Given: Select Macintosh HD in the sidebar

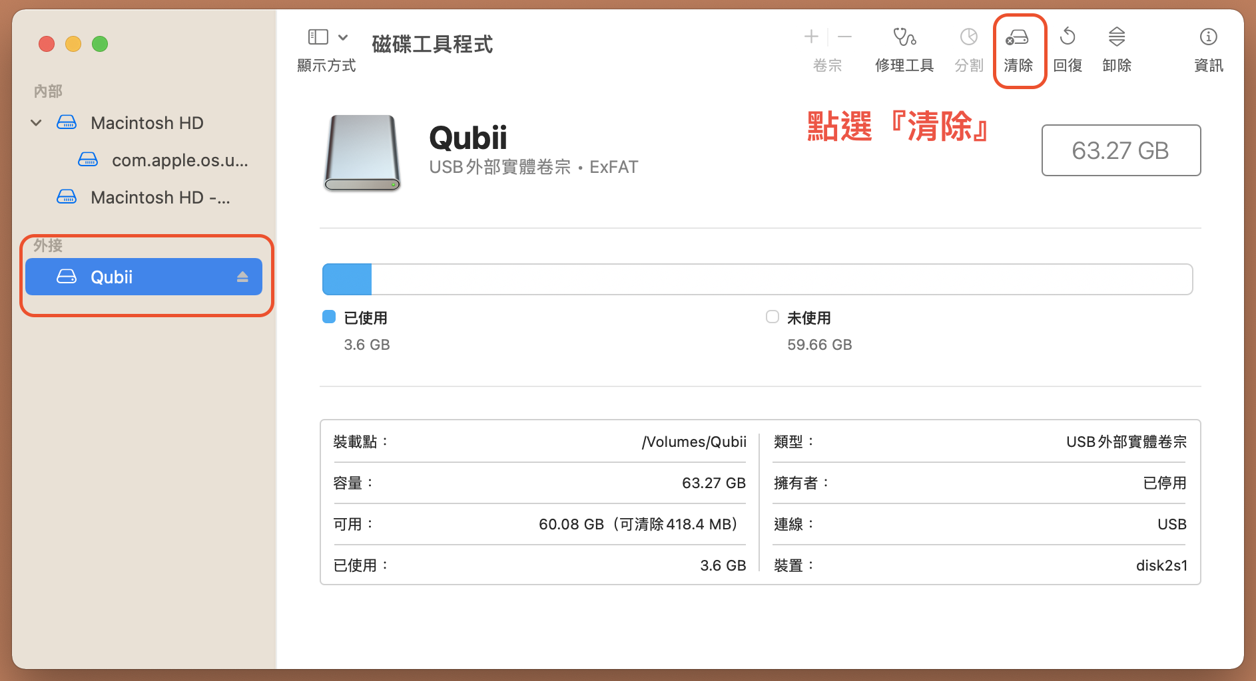Looking at the screenshot, I should point(147,123).
